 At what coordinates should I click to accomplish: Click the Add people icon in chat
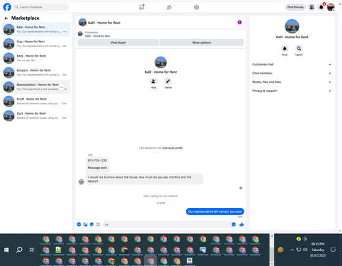coord(153,81)
